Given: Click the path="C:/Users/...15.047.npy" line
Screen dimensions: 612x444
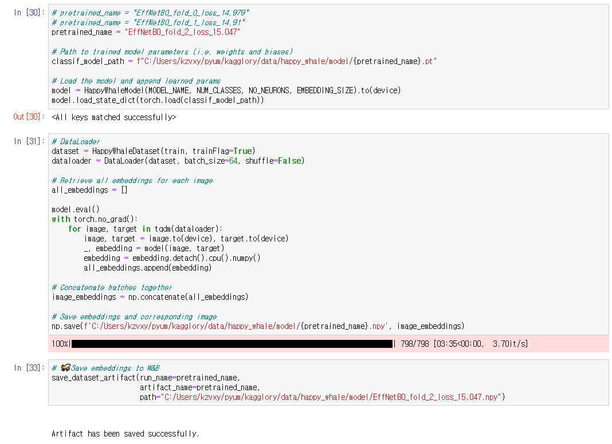Looking at the screenshot, I should tap(323, 397).
